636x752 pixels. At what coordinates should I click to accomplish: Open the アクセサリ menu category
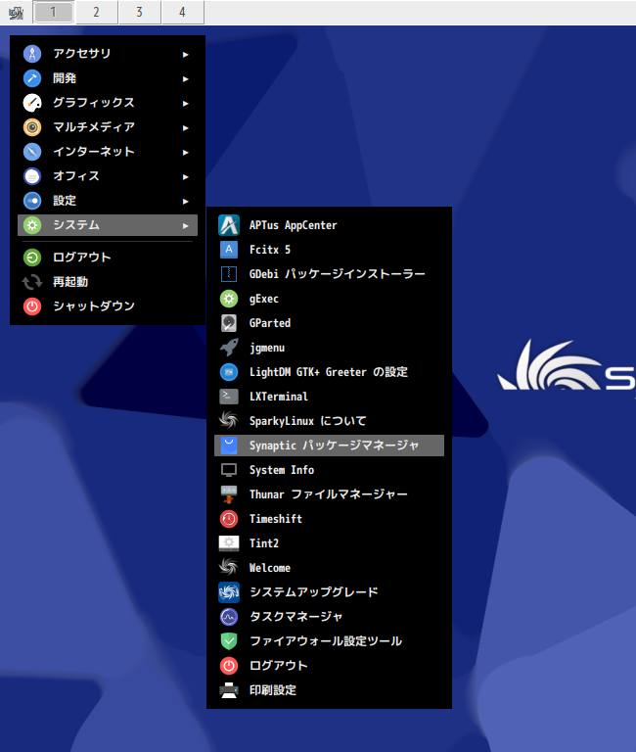pos(108,54)
